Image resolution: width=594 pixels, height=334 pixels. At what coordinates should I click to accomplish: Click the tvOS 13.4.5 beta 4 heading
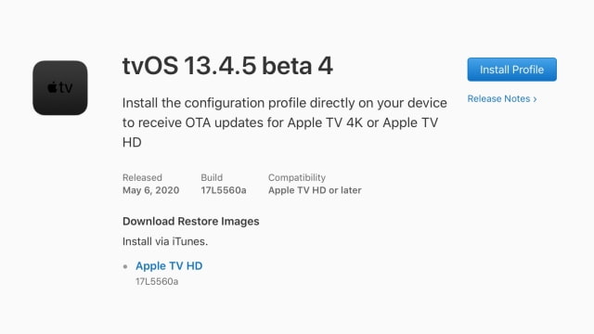227,66
